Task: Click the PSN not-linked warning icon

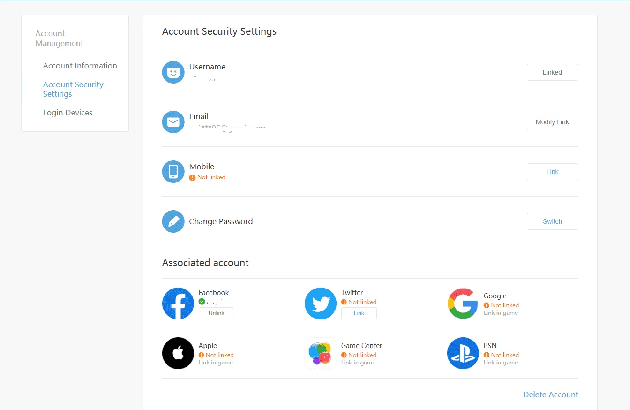Action: tap(487, 355)
